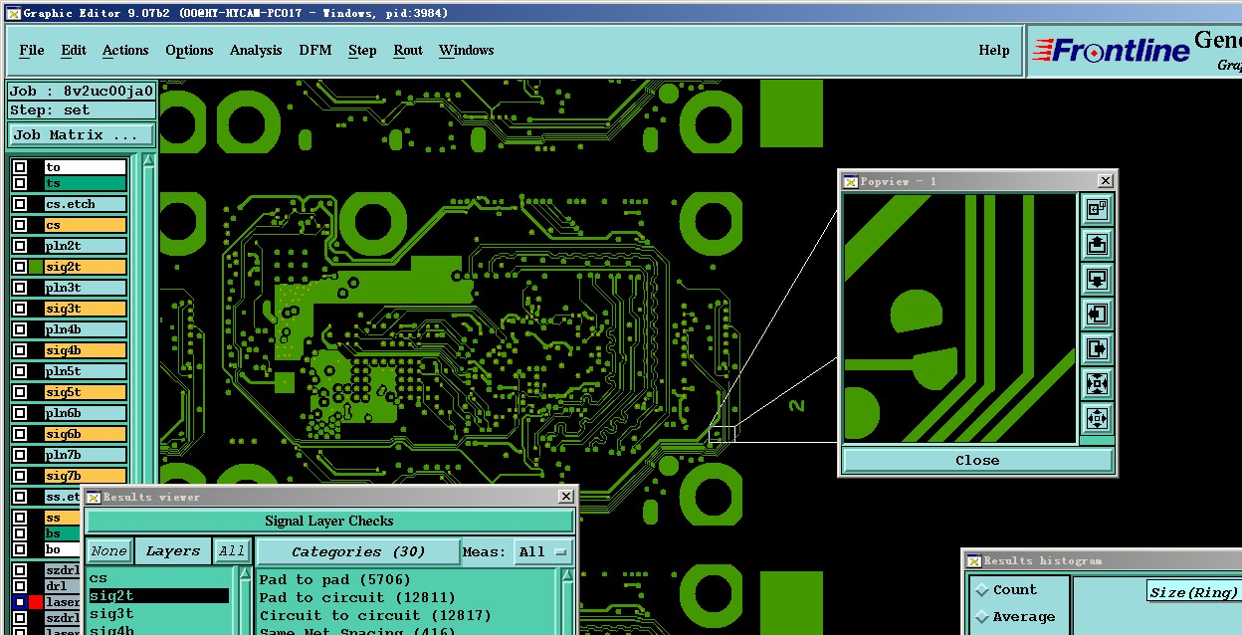Toggle the checkbox for layer sig5t
Image resolution: width=1242 pixels, height=635 pixels.
pos(20,392)
